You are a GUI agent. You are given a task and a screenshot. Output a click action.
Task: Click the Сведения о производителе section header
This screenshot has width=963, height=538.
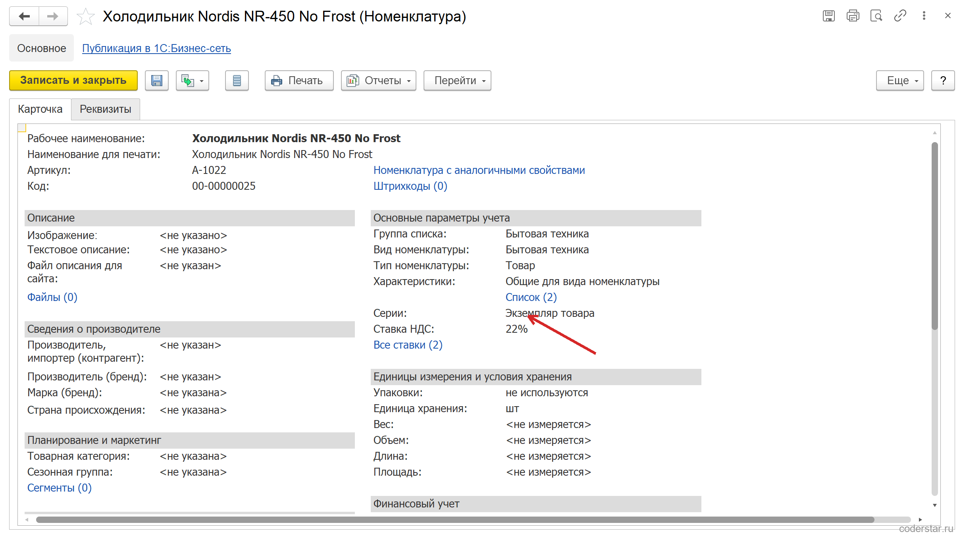(x=190, y=329)
